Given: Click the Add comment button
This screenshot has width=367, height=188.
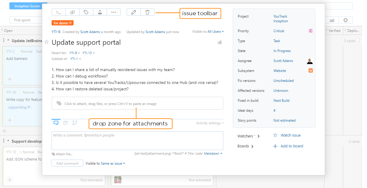Looking at the screenshot, I should [x=67, y=163].
